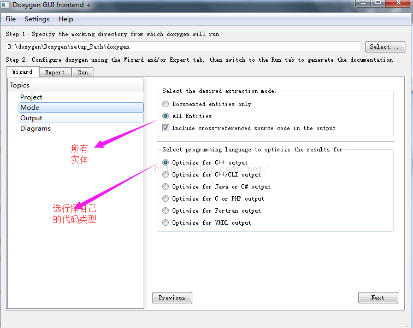Image resolution: width=413 pixels, height=328 pixels.
Task: Click the Select... directory button
Action: pos(385,46)
